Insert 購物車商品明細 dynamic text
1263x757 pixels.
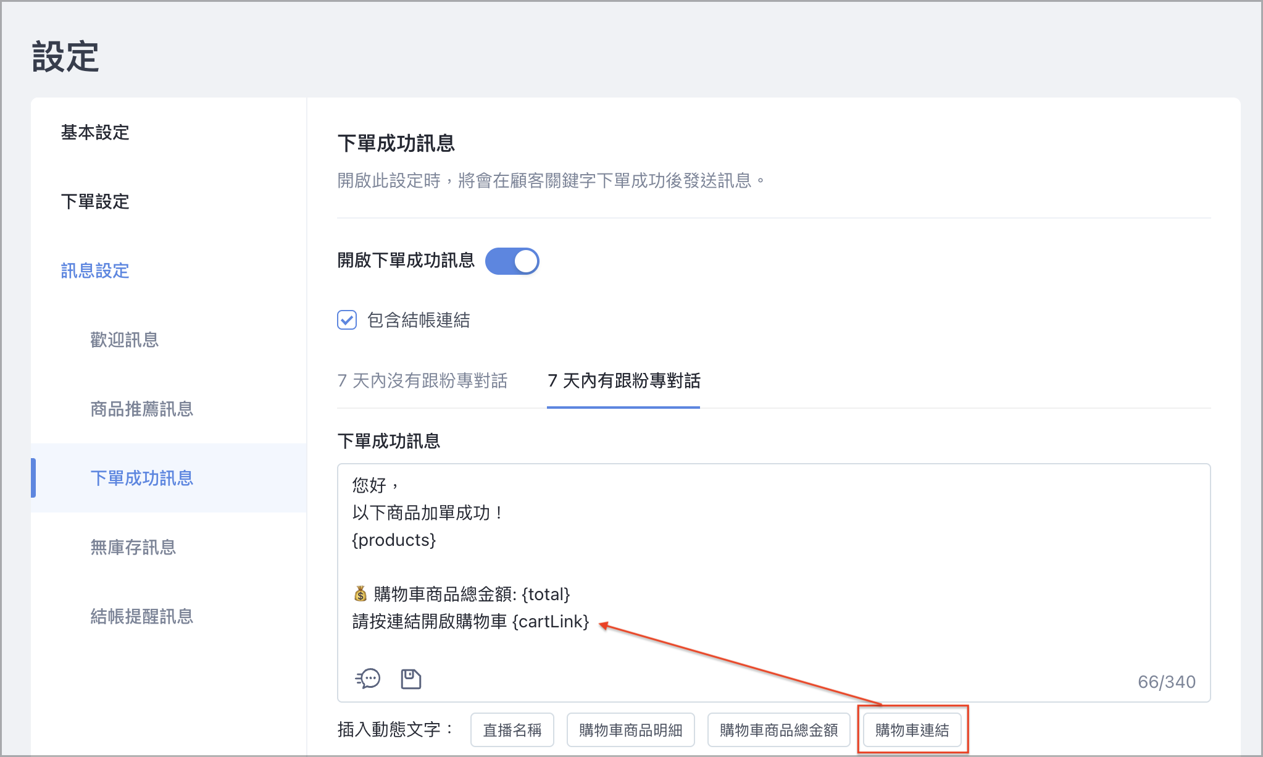click(x=630, y=730)
